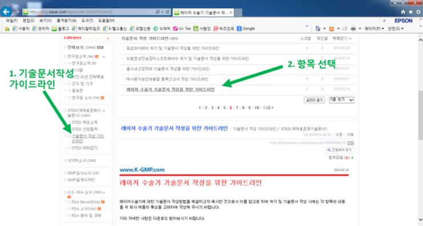Open GMP심사소식 (25) category

pos(83,173)
